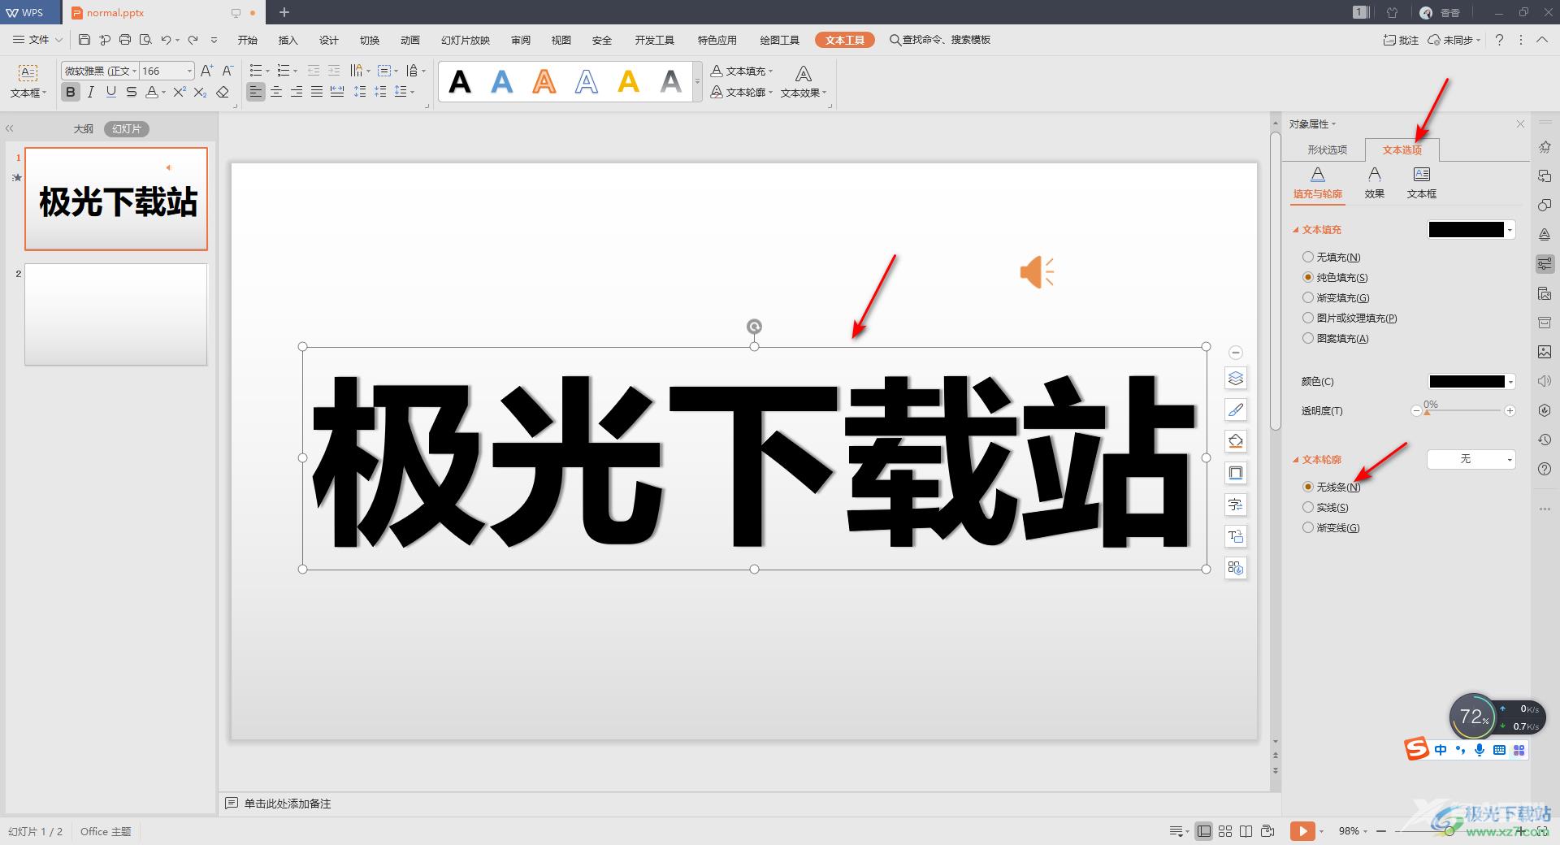Click the subscript button
The image size is (1560, 845).
point(200,92)
